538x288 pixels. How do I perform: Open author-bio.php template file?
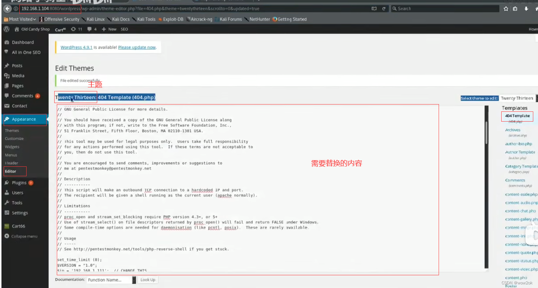518,144
